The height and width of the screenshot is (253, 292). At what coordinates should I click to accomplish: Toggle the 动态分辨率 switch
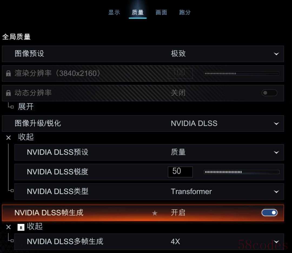[270, 93]
